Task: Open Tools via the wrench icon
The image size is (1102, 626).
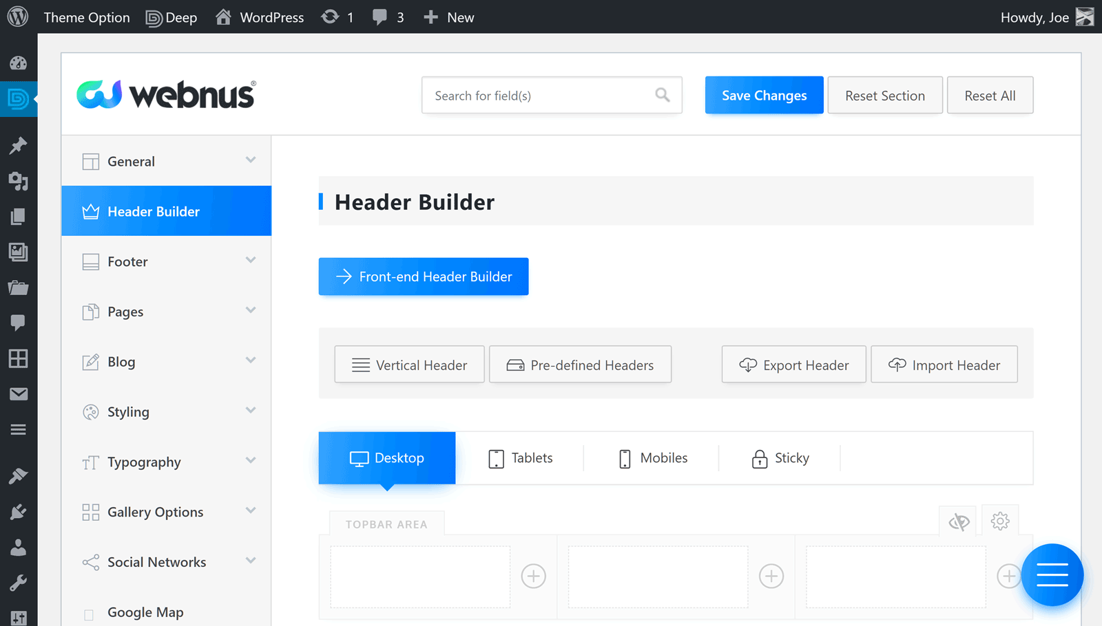Action: point(19,583)
